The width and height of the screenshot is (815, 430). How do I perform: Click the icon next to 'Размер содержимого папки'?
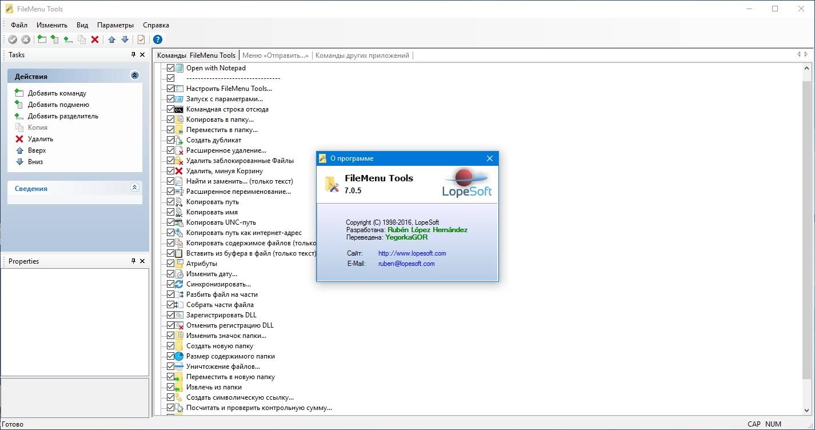(179, 356)
